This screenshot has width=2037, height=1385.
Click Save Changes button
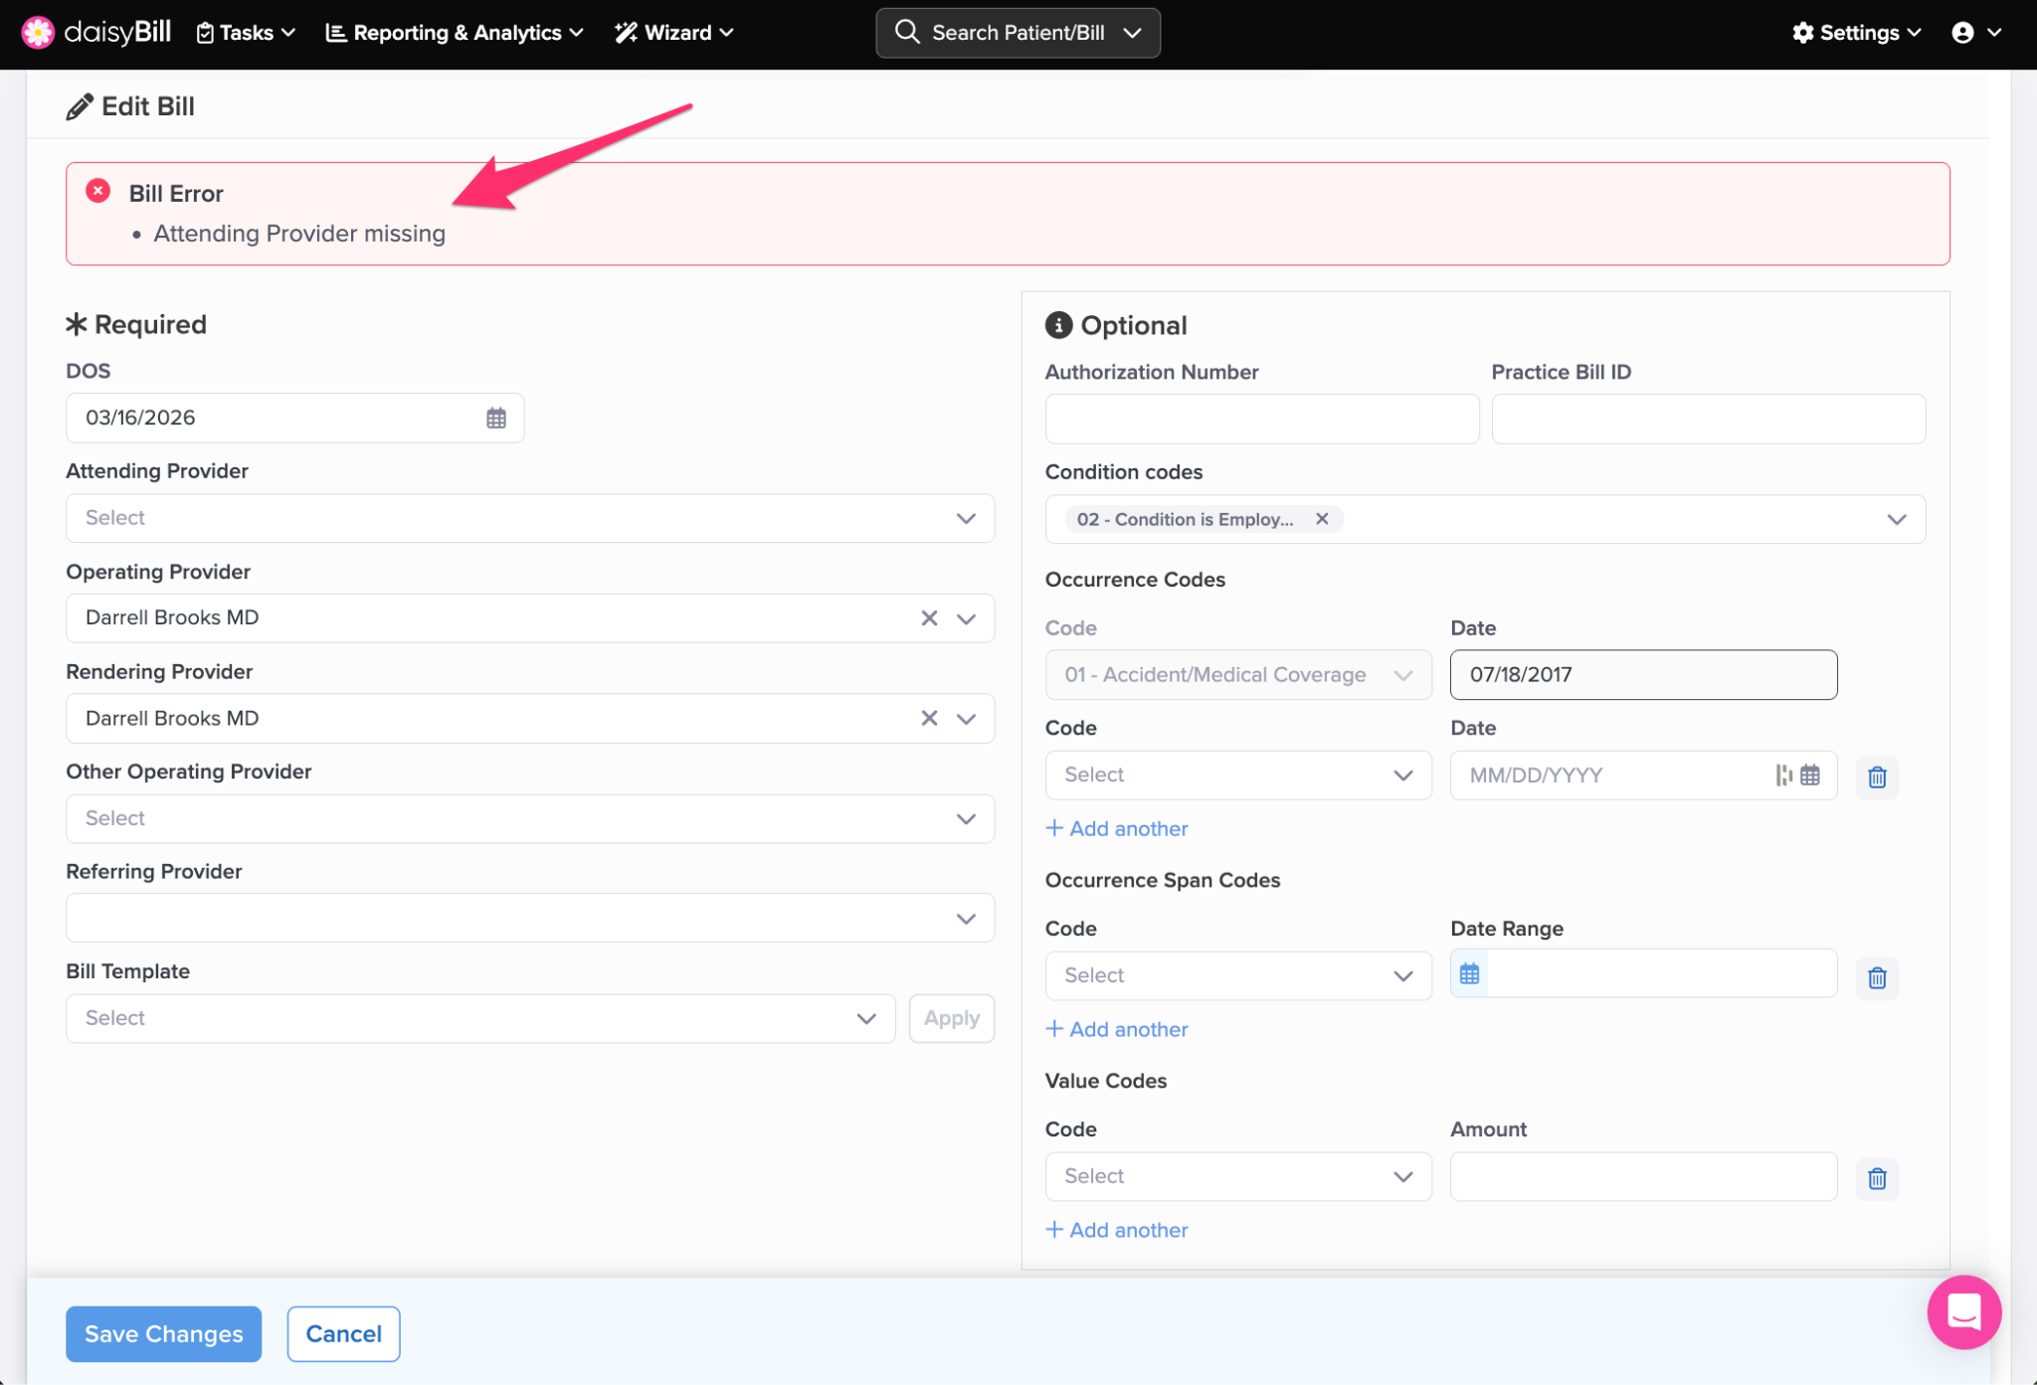click(163, 1333)
